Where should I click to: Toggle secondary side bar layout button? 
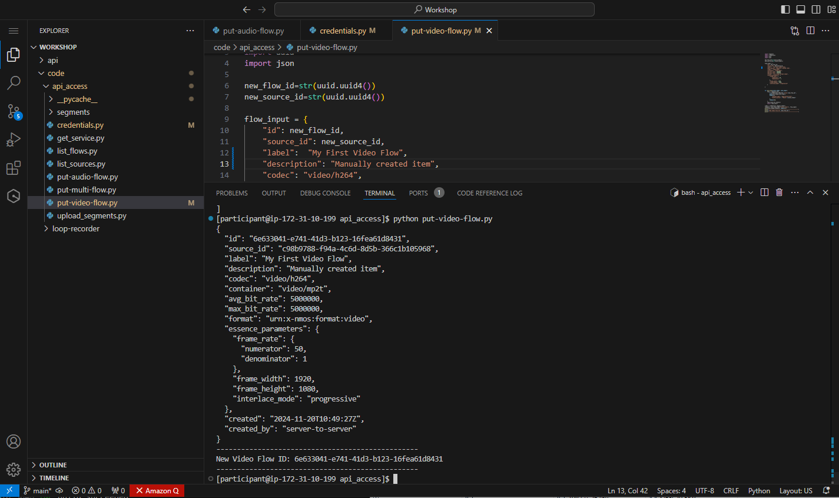pyautogui.click(x=816, y=9)
